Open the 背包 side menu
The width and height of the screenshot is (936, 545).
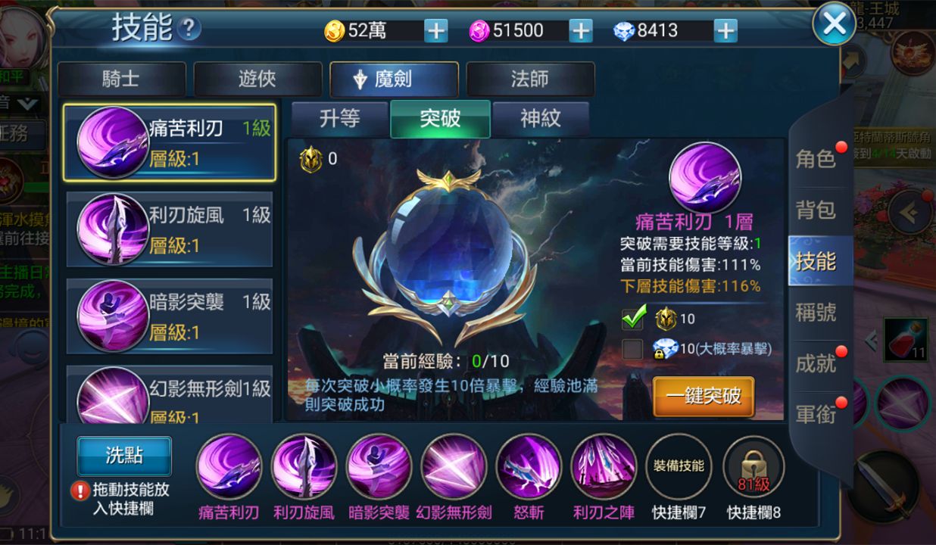[816, 210]
